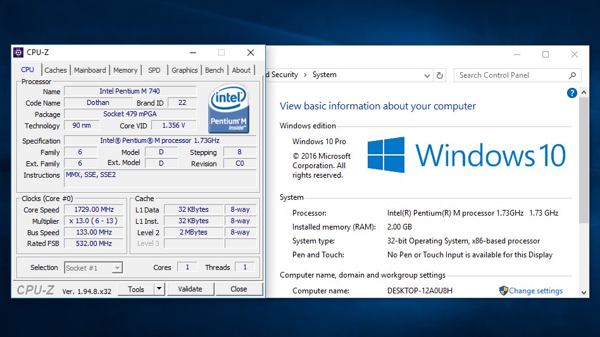
Task: Open the About tab
Action: pos(241,70)
